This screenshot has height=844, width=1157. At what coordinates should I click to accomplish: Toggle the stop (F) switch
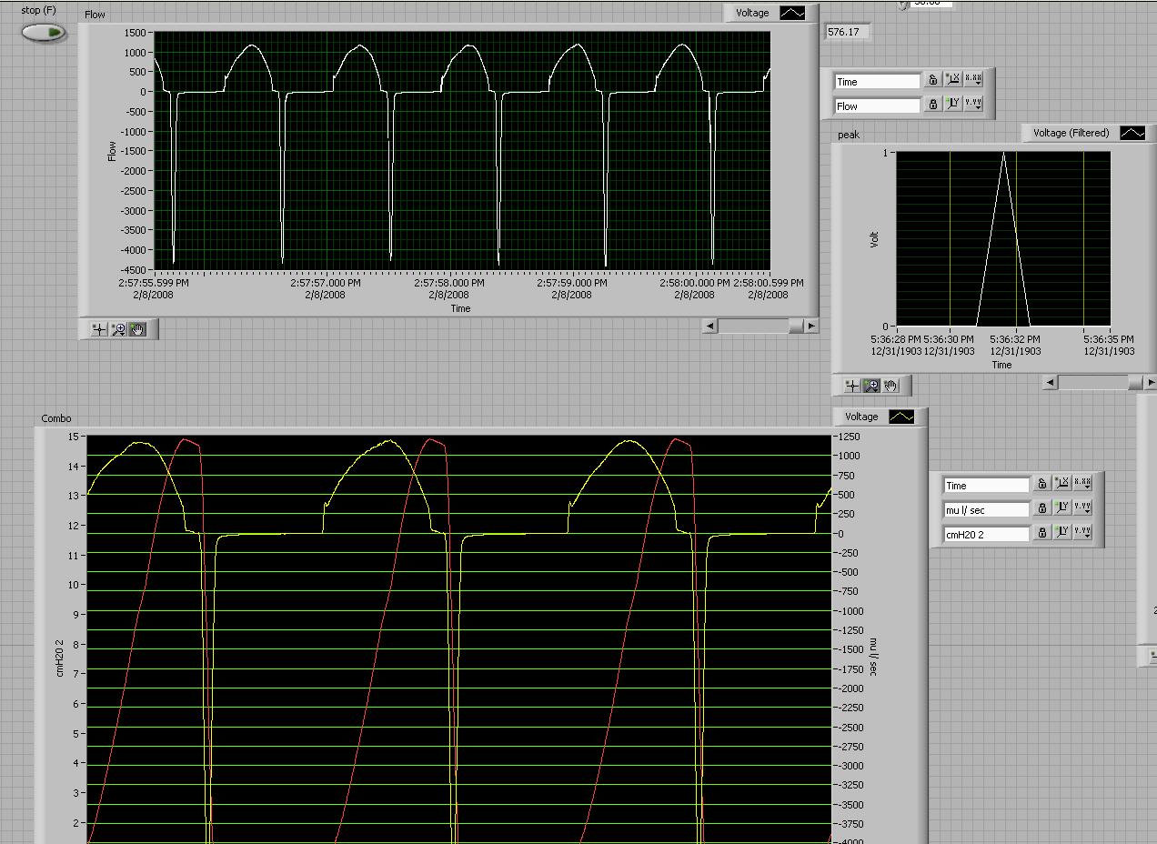44,32
